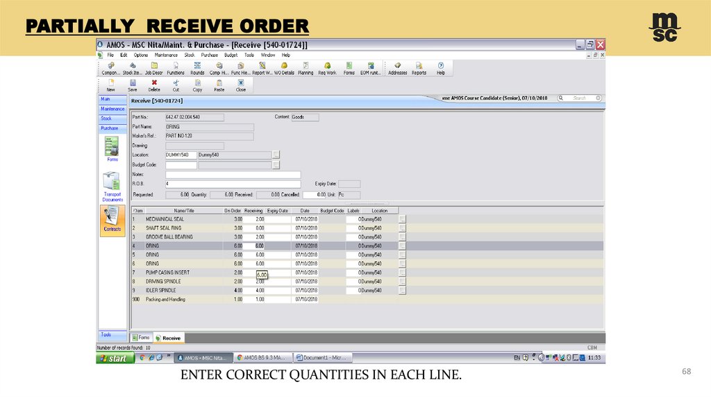Expand the Tools sidebar section
This screenshot has width=711, height=398.
[x=112, y=335]
